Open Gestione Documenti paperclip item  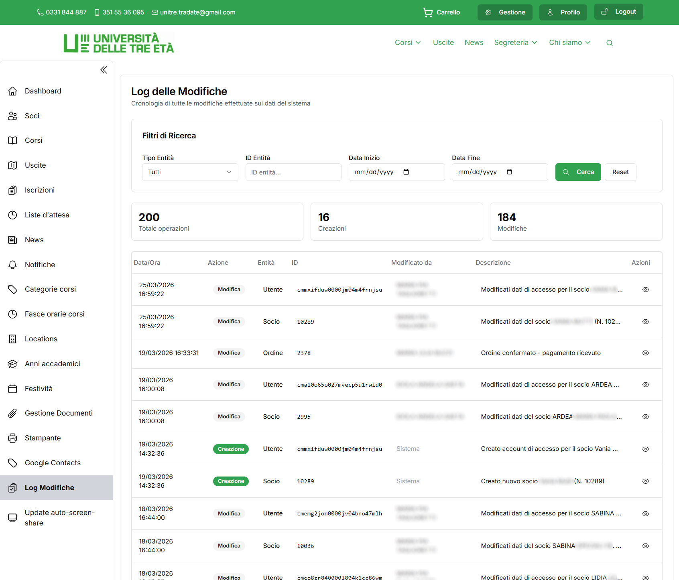pos(59,413)
